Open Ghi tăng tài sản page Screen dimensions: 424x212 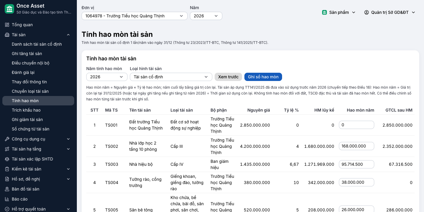coord(38,54)
